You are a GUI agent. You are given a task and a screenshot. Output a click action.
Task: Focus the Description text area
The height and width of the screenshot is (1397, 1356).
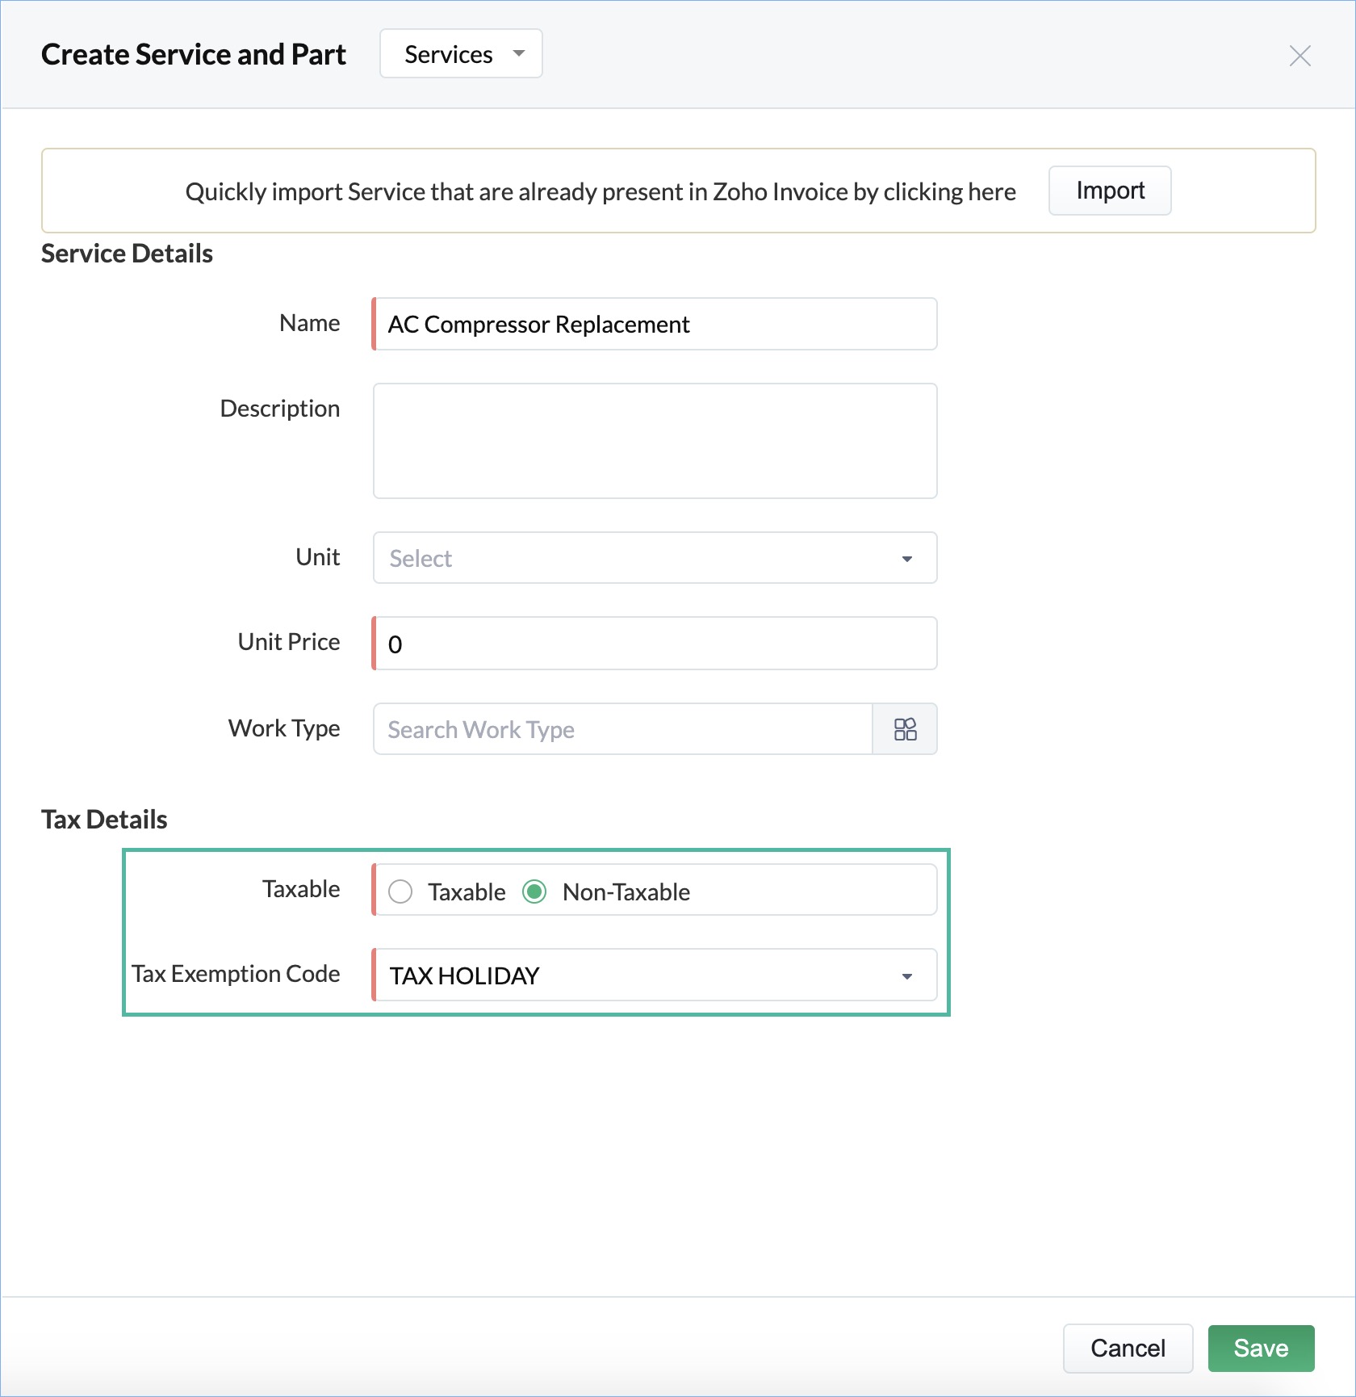pyautogui.click(x=655, y=441)
